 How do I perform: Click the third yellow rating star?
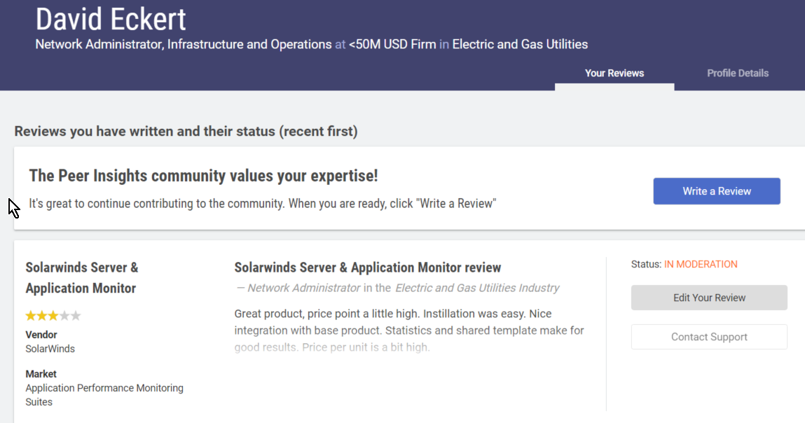pyautogui.click(x=53, y=316)
